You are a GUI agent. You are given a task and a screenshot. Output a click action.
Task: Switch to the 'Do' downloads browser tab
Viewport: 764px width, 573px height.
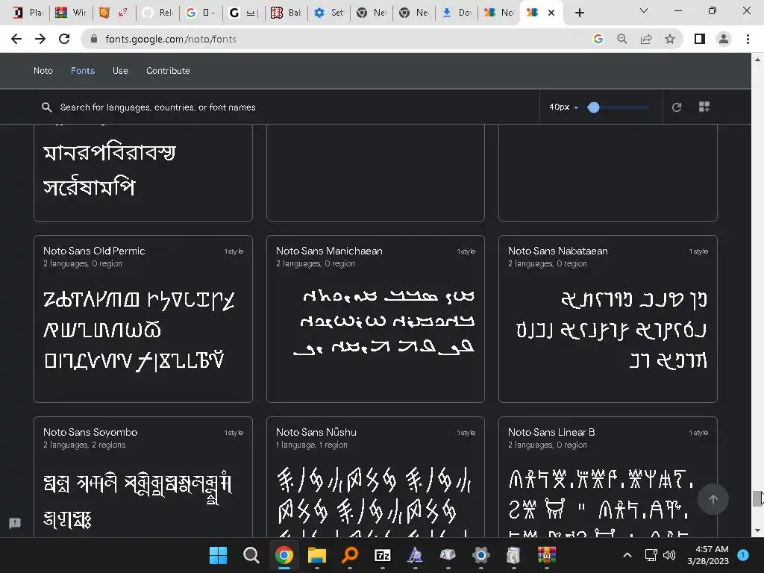pos(457,13)
